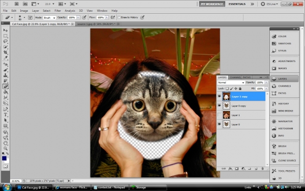Open the Layer menu

click(x=36, y=11)
